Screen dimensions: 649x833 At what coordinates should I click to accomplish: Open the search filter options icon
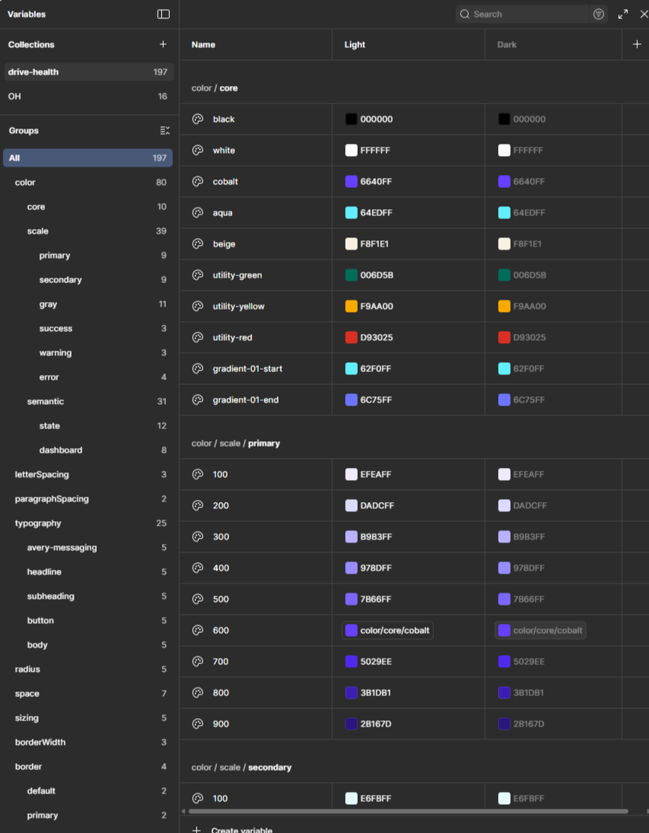pos(598,14)
